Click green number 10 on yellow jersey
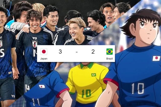This screenshot has width=161, height=107. (87, 93)
